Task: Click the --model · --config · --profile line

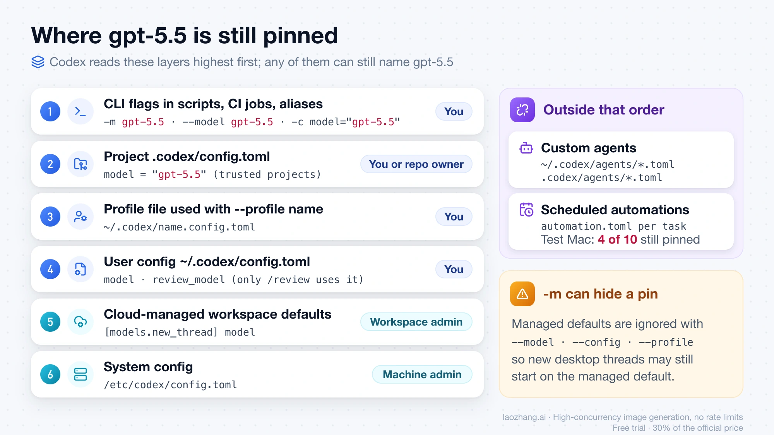Action: 602,342
